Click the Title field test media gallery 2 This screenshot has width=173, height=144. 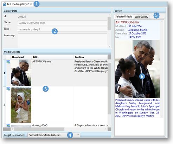click(x=63, y=30)
